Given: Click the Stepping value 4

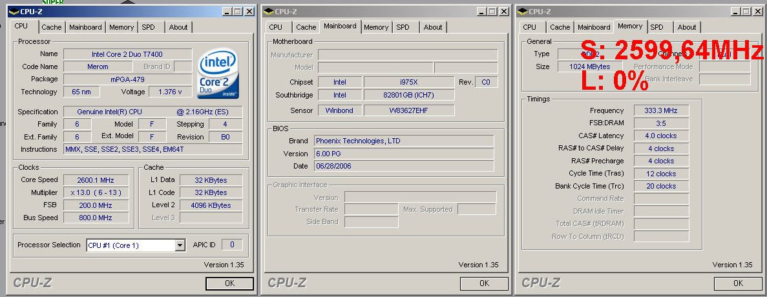Looking at the screenshot, I should click(225, 125).
